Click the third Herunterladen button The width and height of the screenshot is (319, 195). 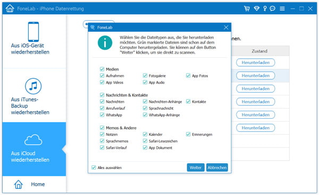(x=256, y=88)
